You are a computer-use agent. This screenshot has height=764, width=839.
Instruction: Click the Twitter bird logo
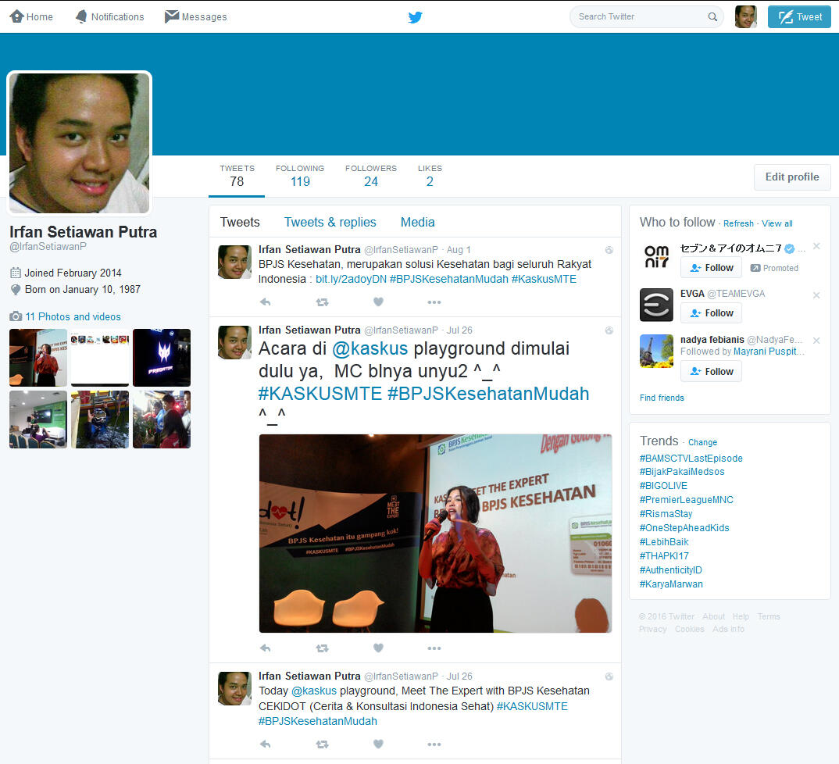click(415, 16)
